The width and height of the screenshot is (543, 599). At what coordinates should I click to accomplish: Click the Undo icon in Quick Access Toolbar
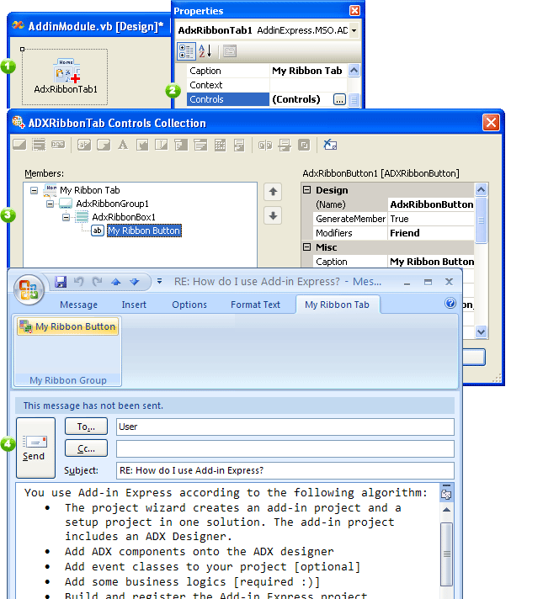[79, 282]
